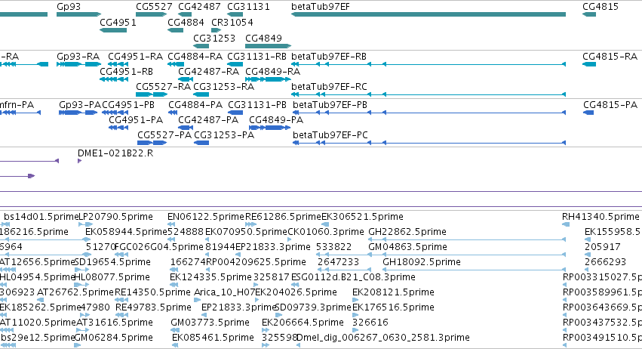Click the CR31054 gene arrow

(217, 30)
